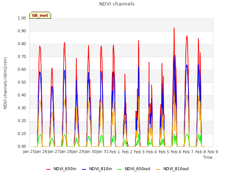Click the 0.80 y-axis tick label
235x176 pixels.
pos(22,44)
